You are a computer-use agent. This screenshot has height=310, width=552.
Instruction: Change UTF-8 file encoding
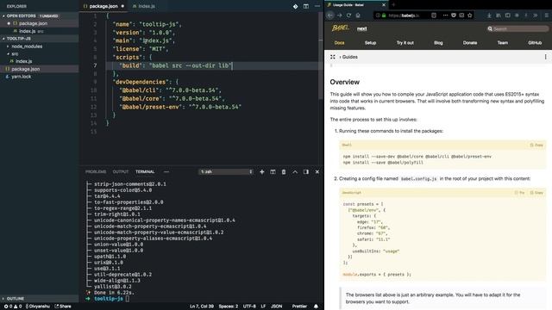pos(249,307)
